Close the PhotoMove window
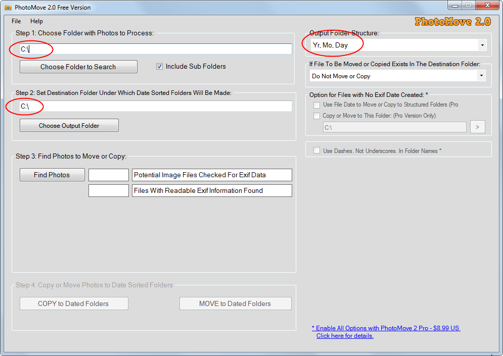503x356 pixels. (487, 5)
